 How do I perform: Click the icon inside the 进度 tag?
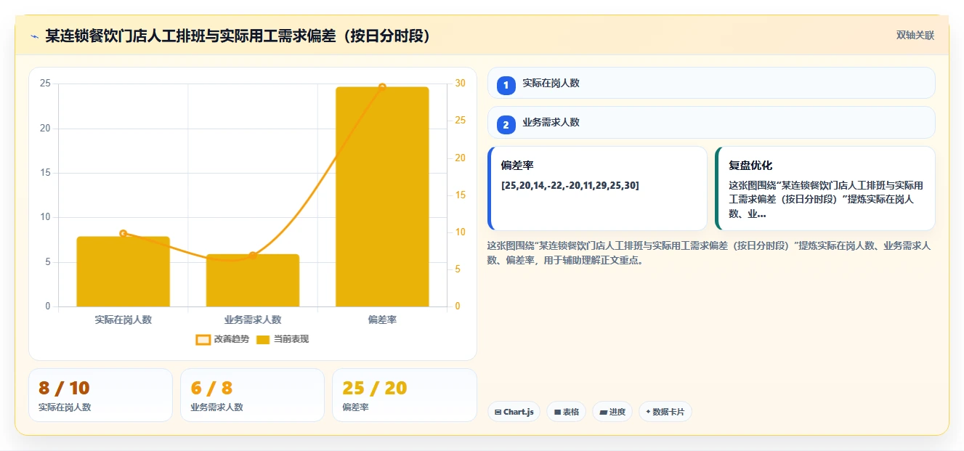pos(604,412)
